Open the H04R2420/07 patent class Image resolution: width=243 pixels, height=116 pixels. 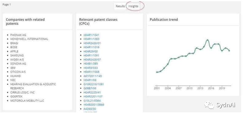pyautogui.click(x=92, y=60)
